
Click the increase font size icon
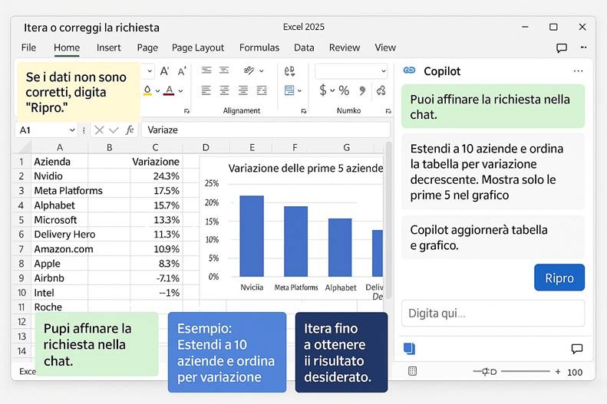point(163,71)
